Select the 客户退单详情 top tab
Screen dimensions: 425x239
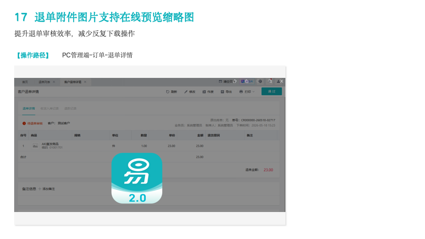point(73,82)
